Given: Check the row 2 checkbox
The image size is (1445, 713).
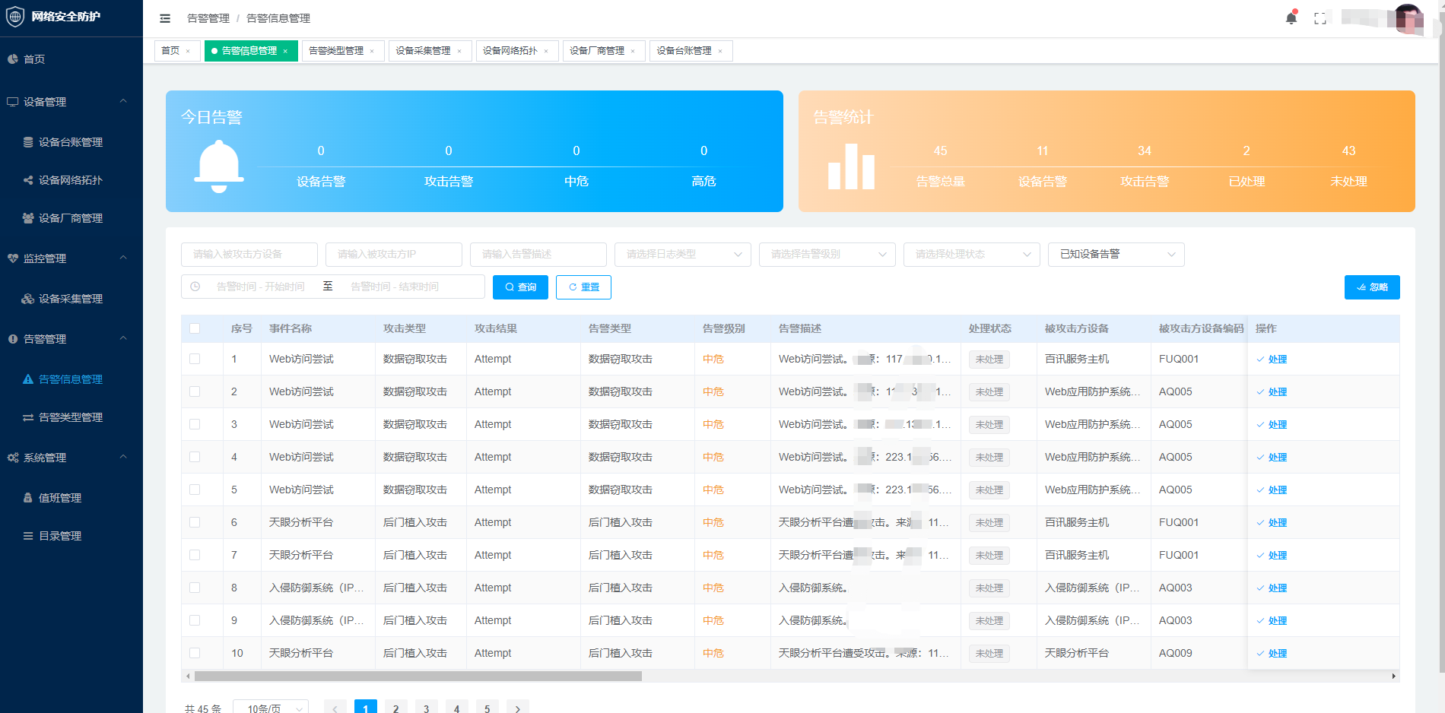Looking at the screenshot, I should coord(195,391).
